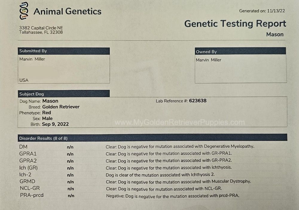The width and height of the screenshot is (299, 210).
Task: Click the Animal Genetics company name
Action: pyautogui.click(x=68, y=11)
